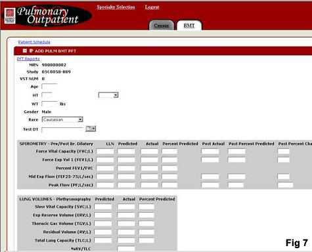
Task: Click the FEV1 Post Actual input field
Action: pyautogui.click(x=210, y=159)
